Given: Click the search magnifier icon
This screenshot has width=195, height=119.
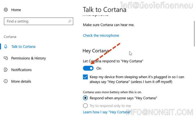Looking at the screenshot, I should click(70, 21).
